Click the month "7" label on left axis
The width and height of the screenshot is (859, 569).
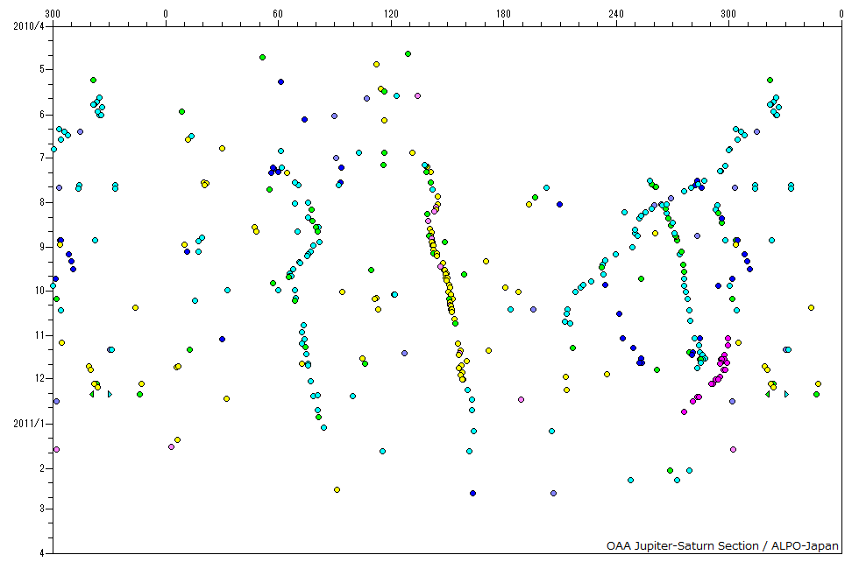pos(42,158)
